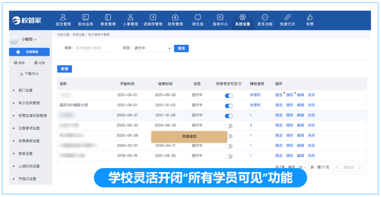Toggle 所有学员可见 for row starting 2020-08-27

coord(229,116)
